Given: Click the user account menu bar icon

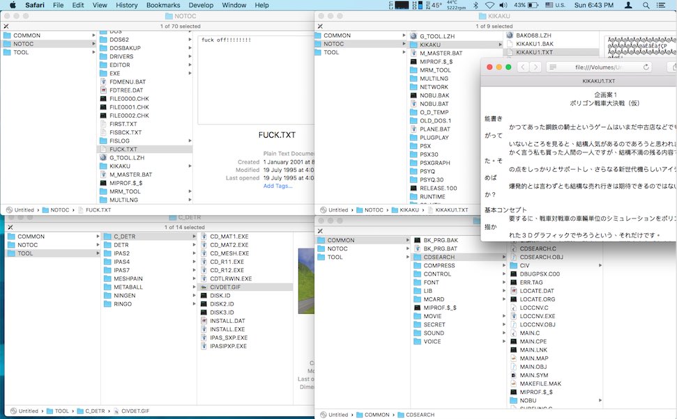Looking at the screenshot, I should [x=629, y=5].
